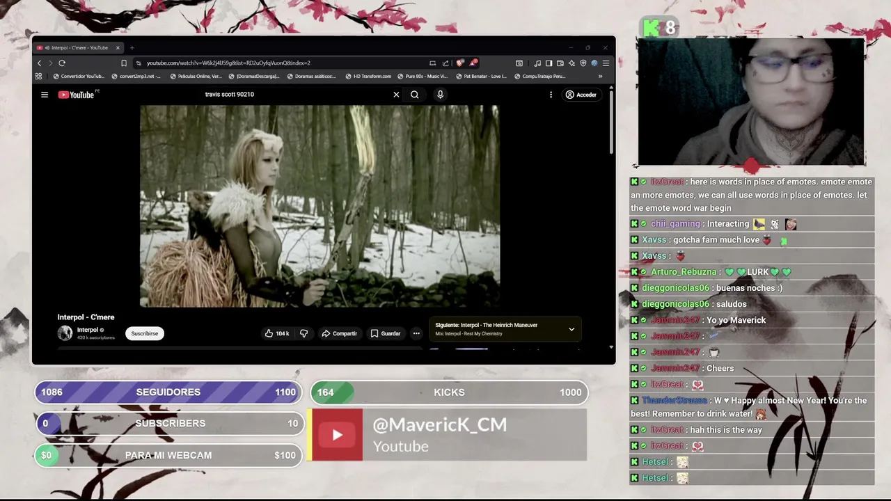Click the browser page vertical scrollbar
Screen dimensions: 891x501
(611, 122)
